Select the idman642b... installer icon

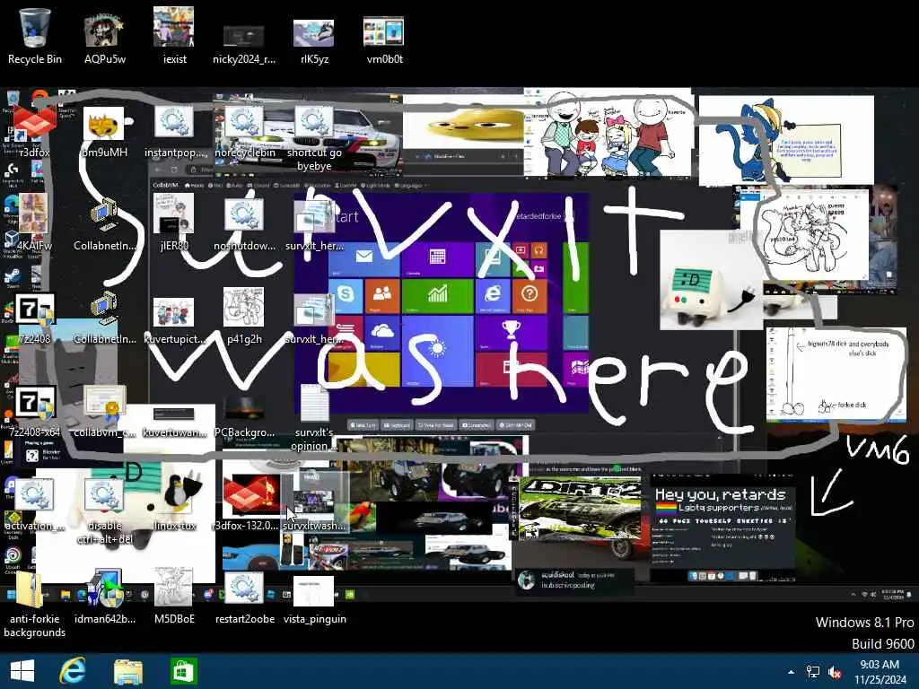tap(104, 597)
